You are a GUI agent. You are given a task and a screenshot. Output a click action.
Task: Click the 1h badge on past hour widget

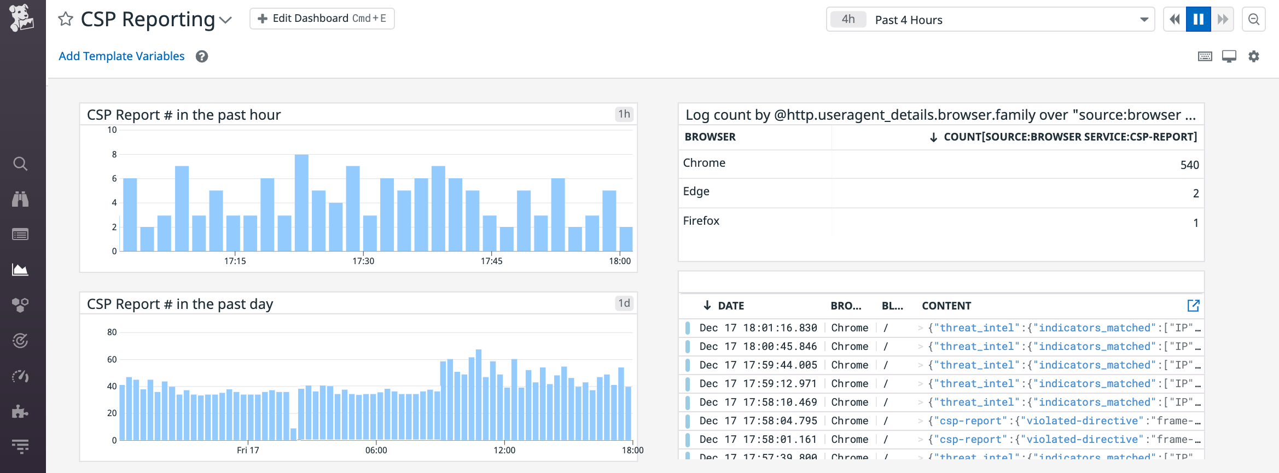point(624,114)
